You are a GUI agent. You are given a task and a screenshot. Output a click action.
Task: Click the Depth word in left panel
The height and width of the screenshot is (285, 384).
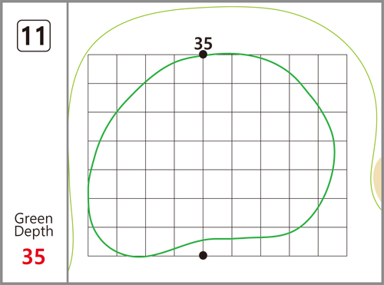point(34,231)
